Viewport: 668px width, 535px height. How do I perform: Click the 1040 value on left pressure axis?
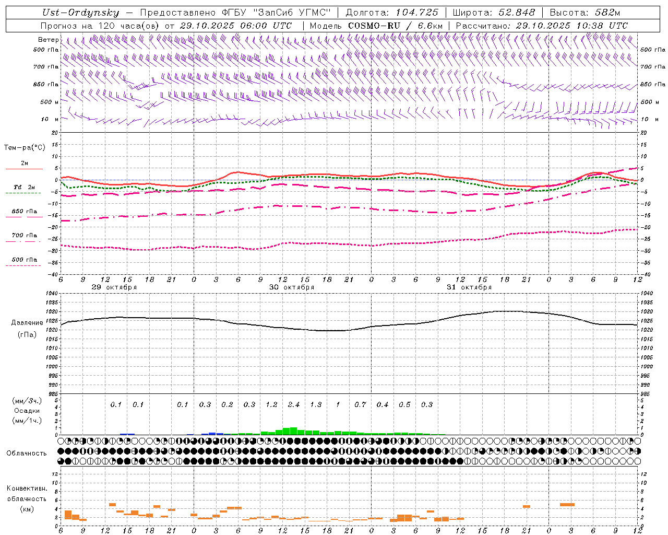click(x=52, y=294)
